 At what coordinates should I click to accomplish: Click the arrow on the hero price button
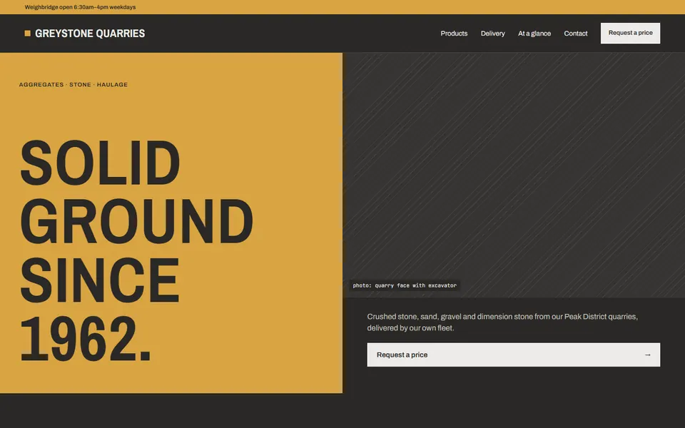[x=648, y=355]
